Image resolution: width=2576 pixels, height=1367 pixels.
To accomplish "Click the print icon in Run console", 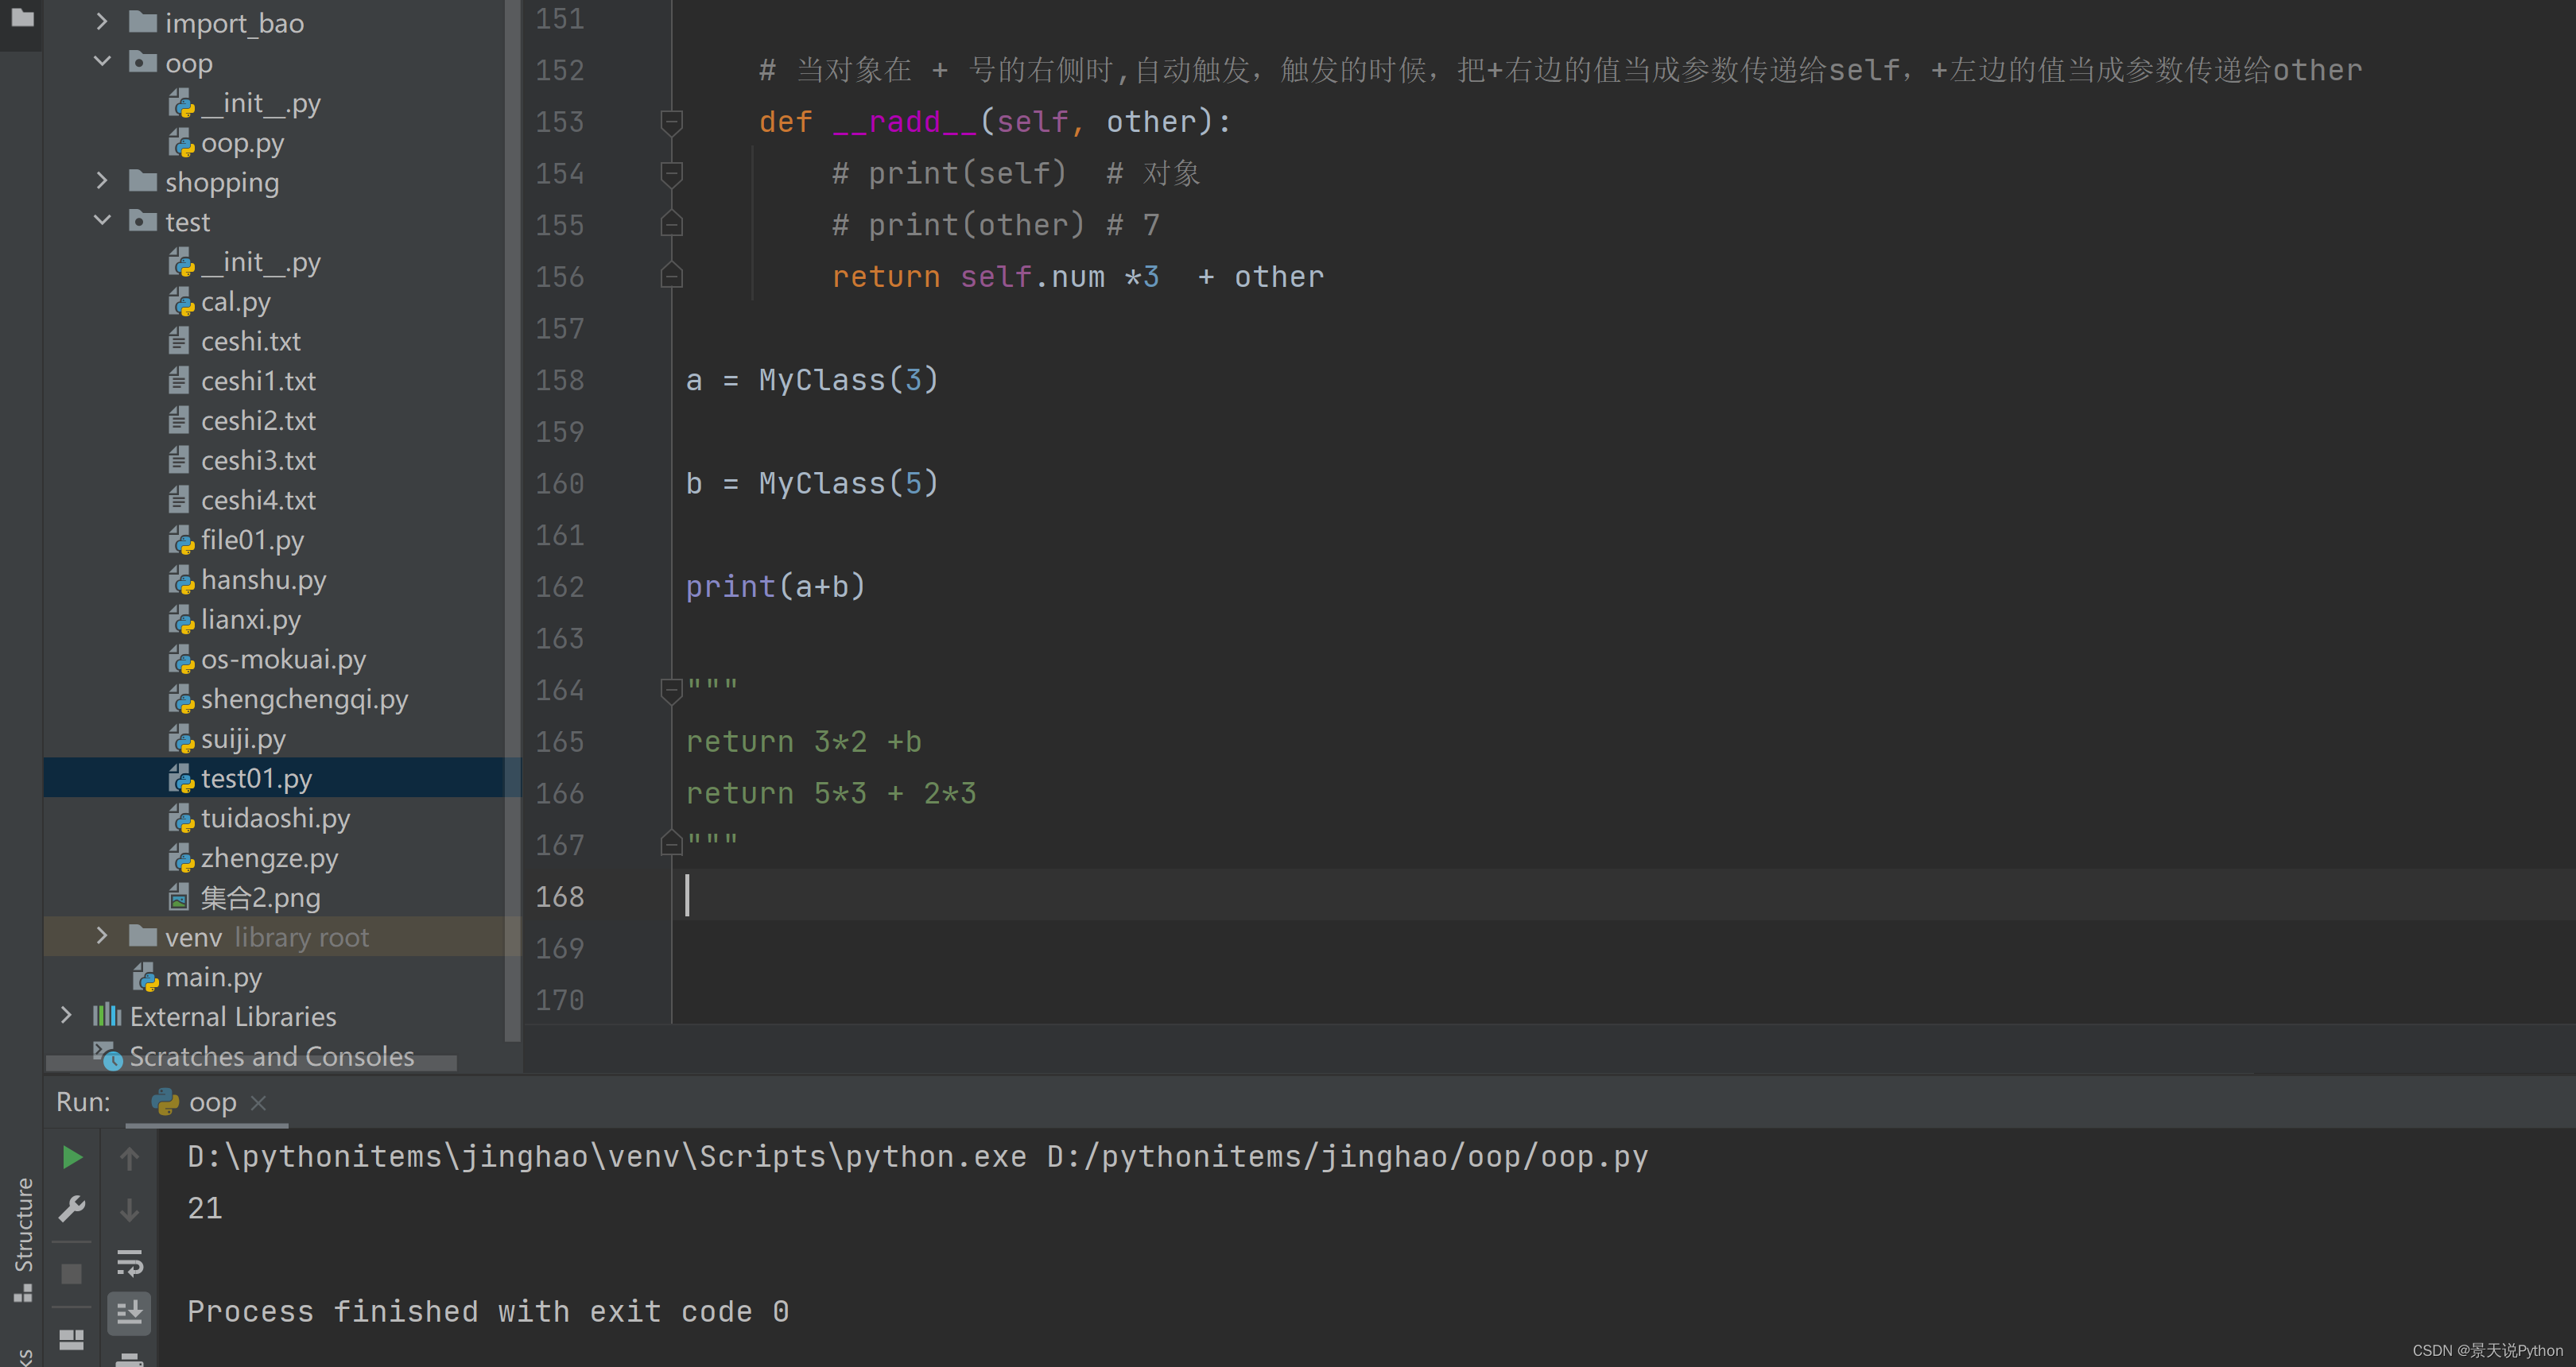I will point(129,1359).
